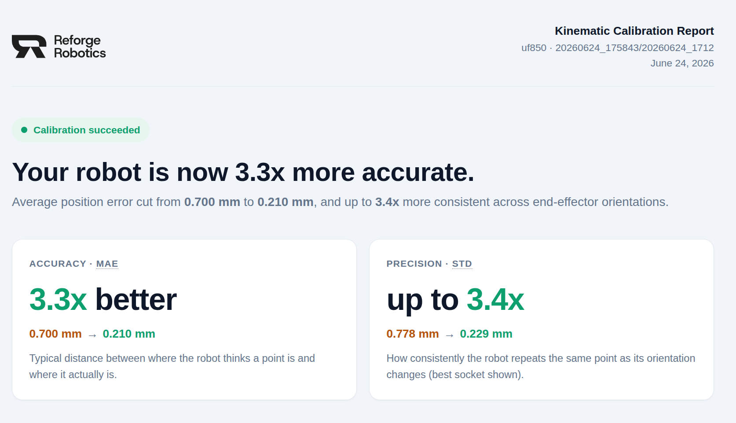
Task: Click the June 24, 2026 date
Action: [682, 63]
